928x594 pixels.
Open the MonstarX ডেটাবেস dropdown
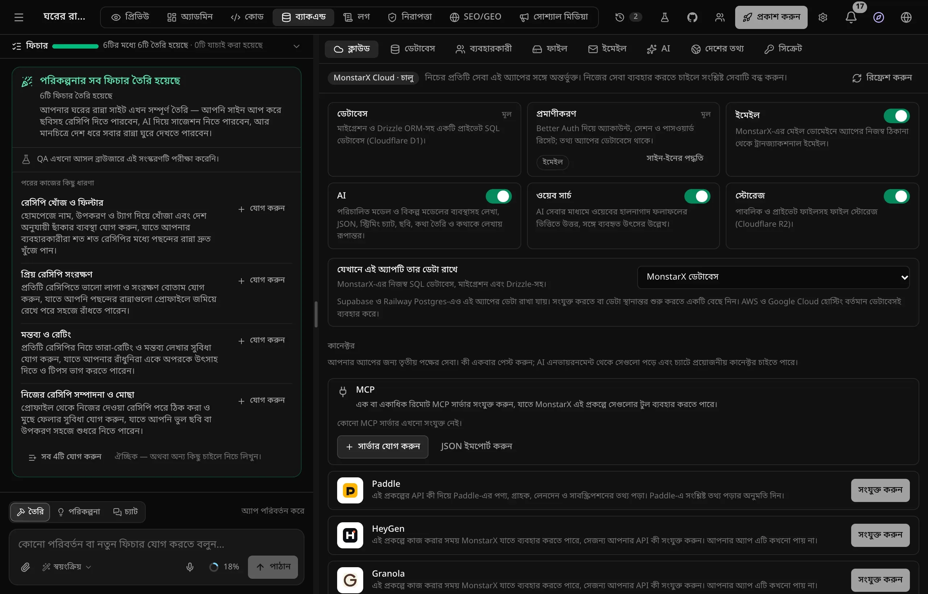(x=773, y=277)
